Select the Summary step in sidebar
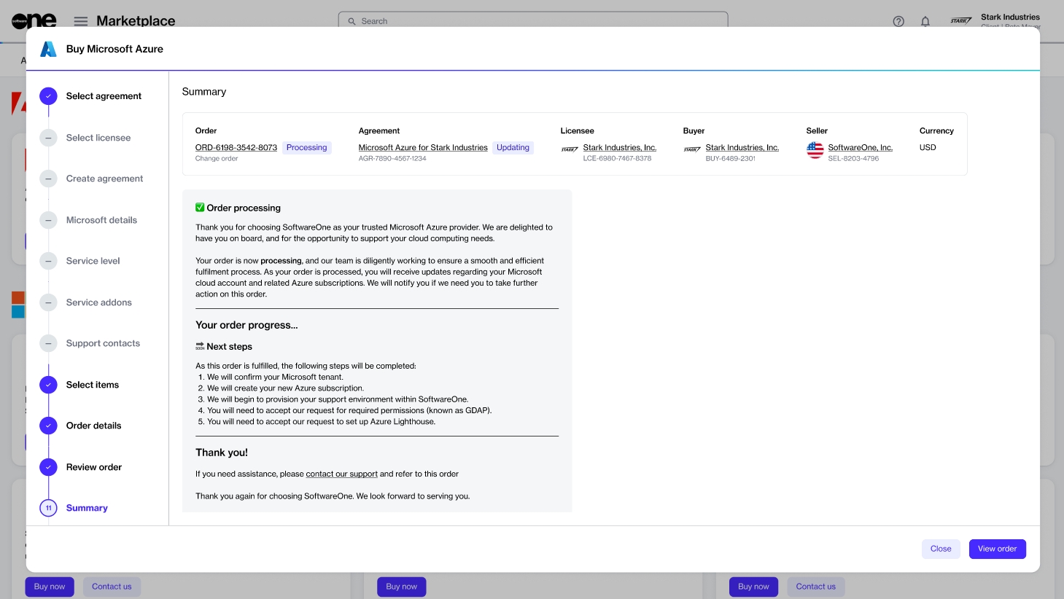This screenshot has height=599, width=1064. 87,508
